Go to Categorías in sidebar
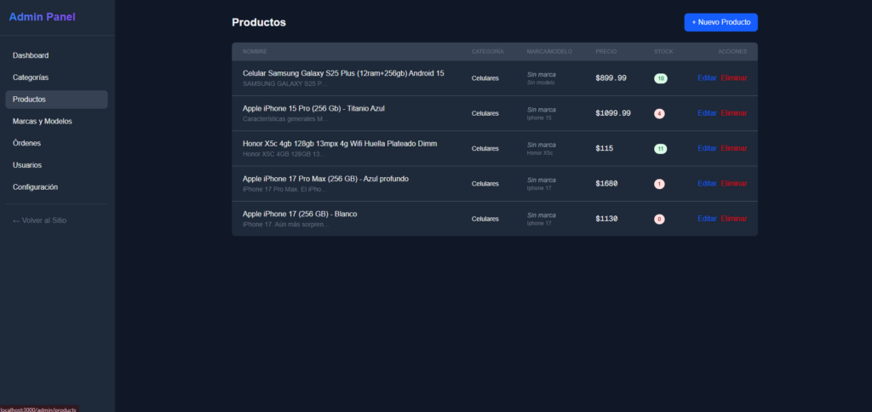872x412 pixels. [x=31, y=77]
